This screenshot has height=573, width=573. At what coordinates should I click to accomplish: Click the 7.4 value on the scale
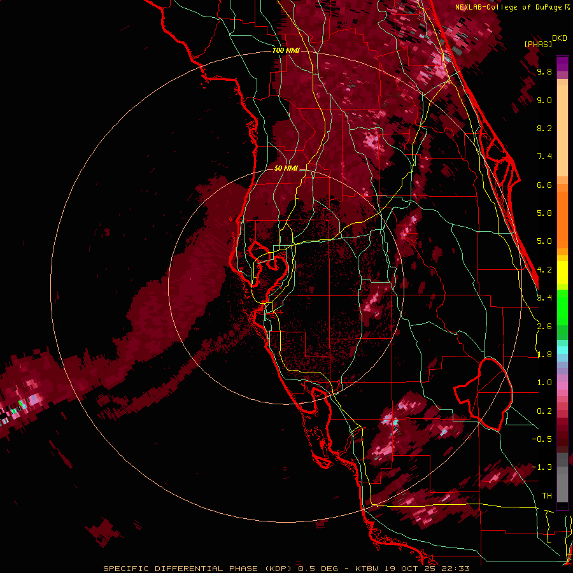click(544, 157)
